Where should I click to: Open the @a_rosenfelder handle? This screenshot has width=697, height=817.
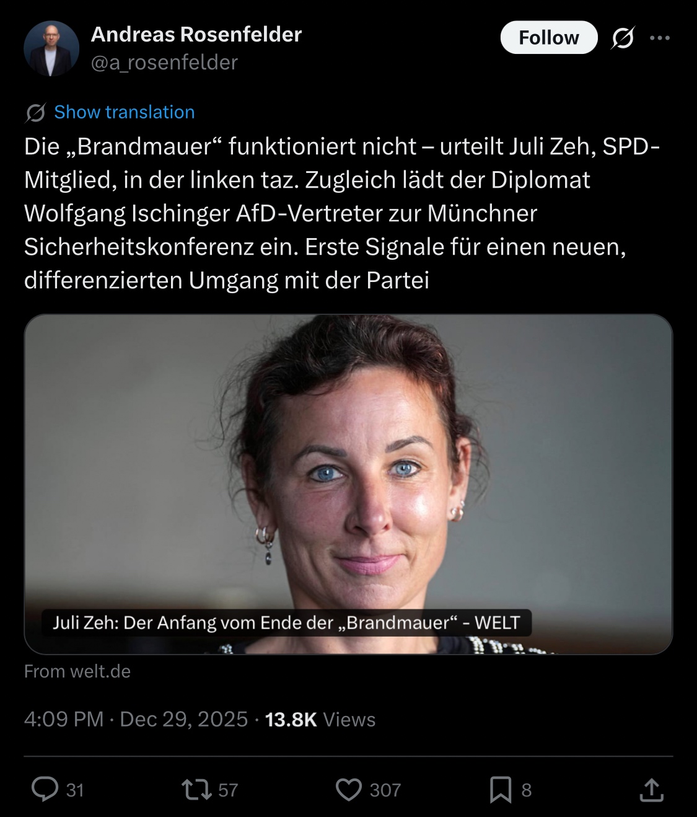click(x=164, y=63)
